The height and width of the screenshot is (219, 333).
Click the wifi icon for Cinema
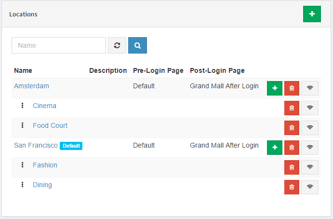point(310,108)
